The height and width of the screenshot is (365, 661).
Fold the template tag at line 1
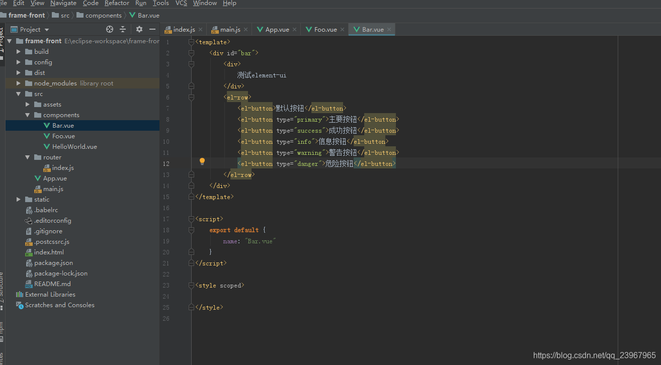tap(191, 42)
